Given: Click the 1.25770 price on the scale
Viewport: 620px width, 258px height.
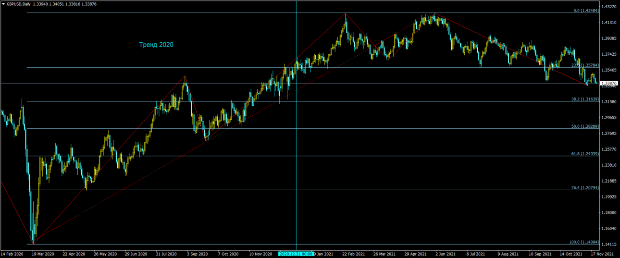Looking at the screenshot, I should [609, 149].
